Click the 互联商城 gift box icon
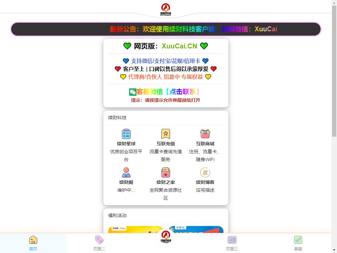Image resolution: width=337 pixels, height=253 pixels. point(205,134)
